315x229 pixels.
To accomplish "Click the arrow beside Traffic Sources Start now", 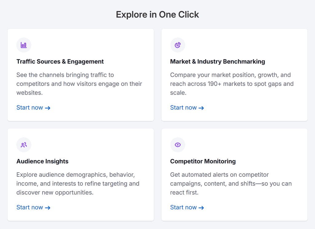I will pos(48,108).
